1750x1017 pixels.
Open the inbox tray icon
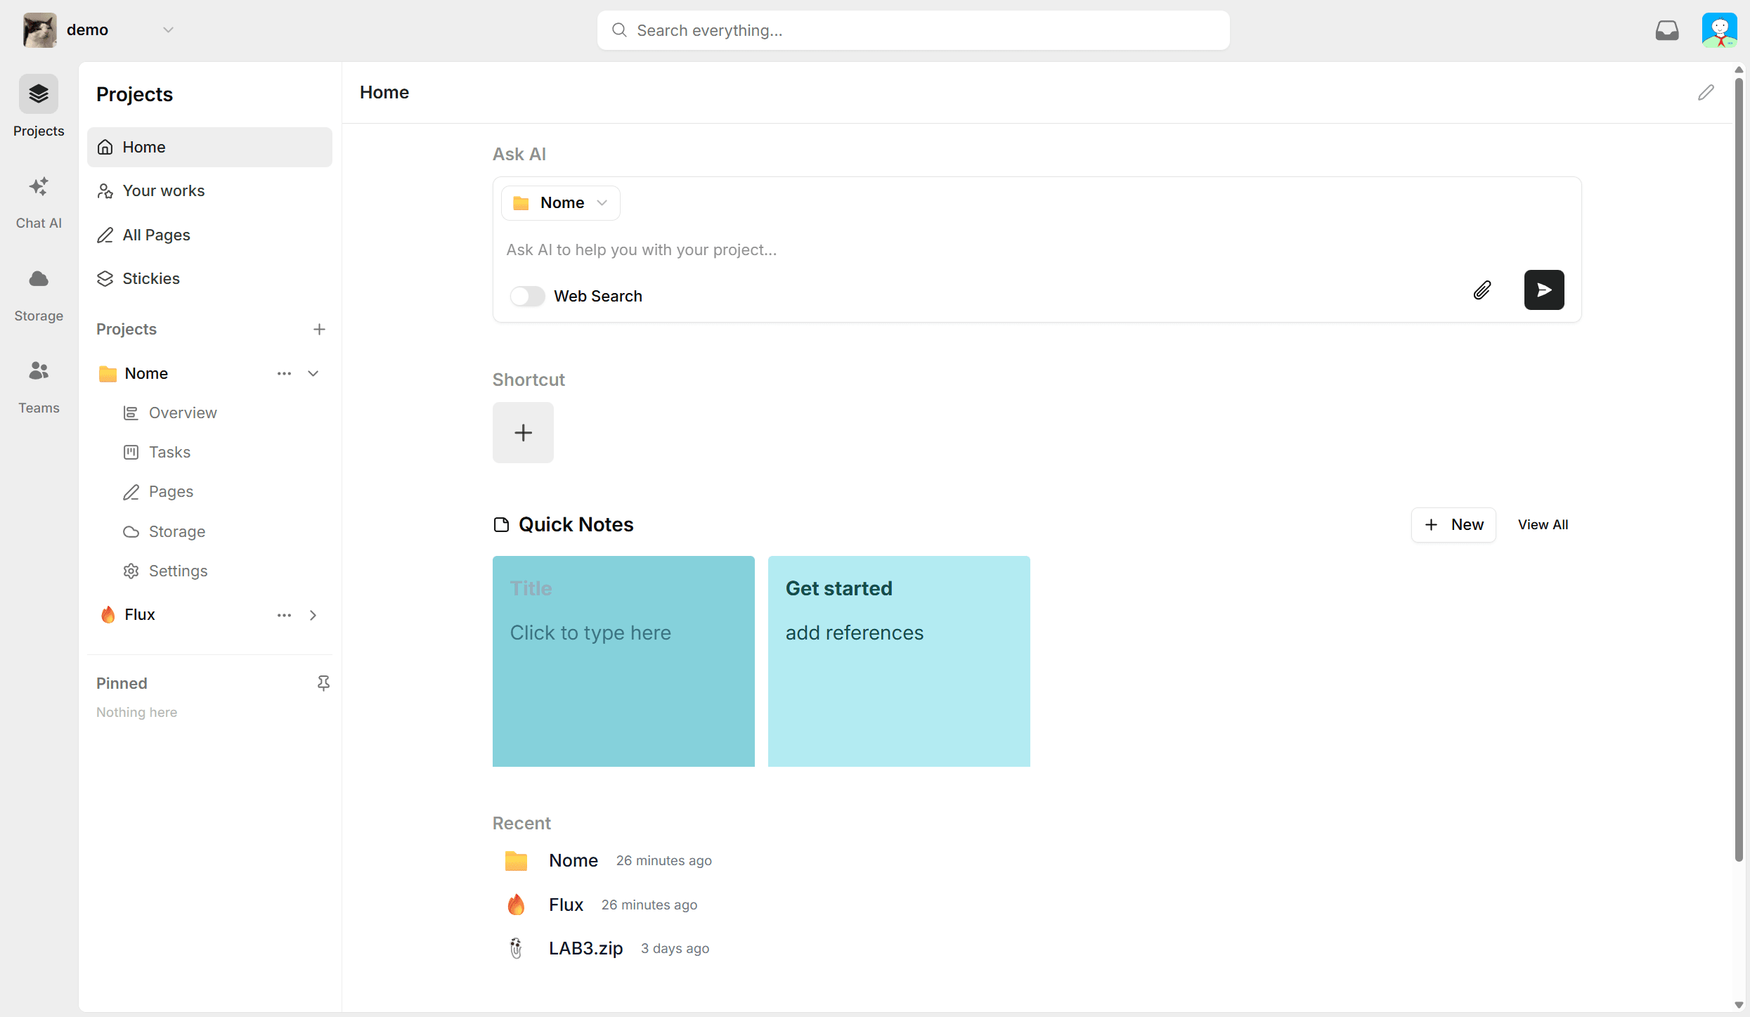coord(1666,30)
